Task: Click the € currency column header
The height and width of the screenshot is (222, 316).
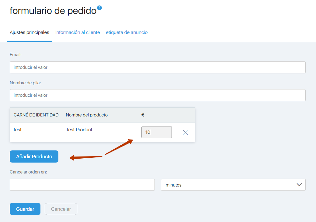Action: 143,115
